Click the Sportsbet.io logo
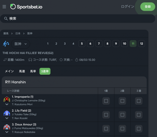 [x=26, y=7]
